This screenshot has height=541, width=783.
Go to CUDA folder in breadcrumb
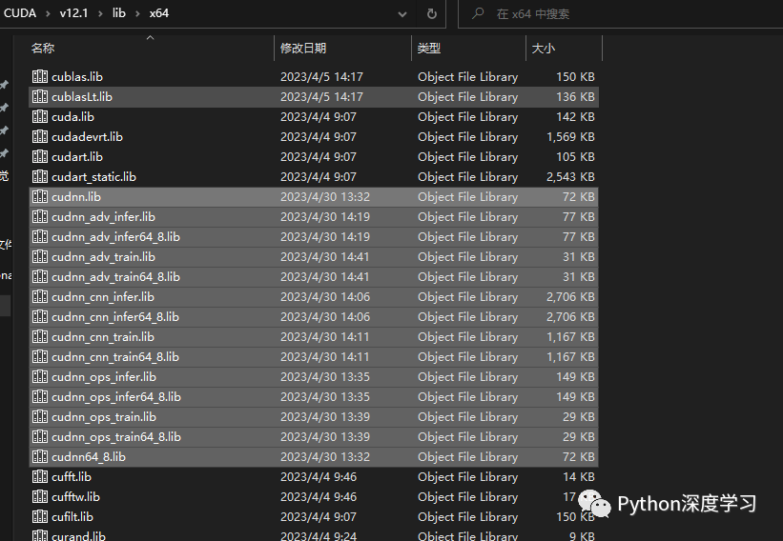pyautogui.click(x=20, y=13)
